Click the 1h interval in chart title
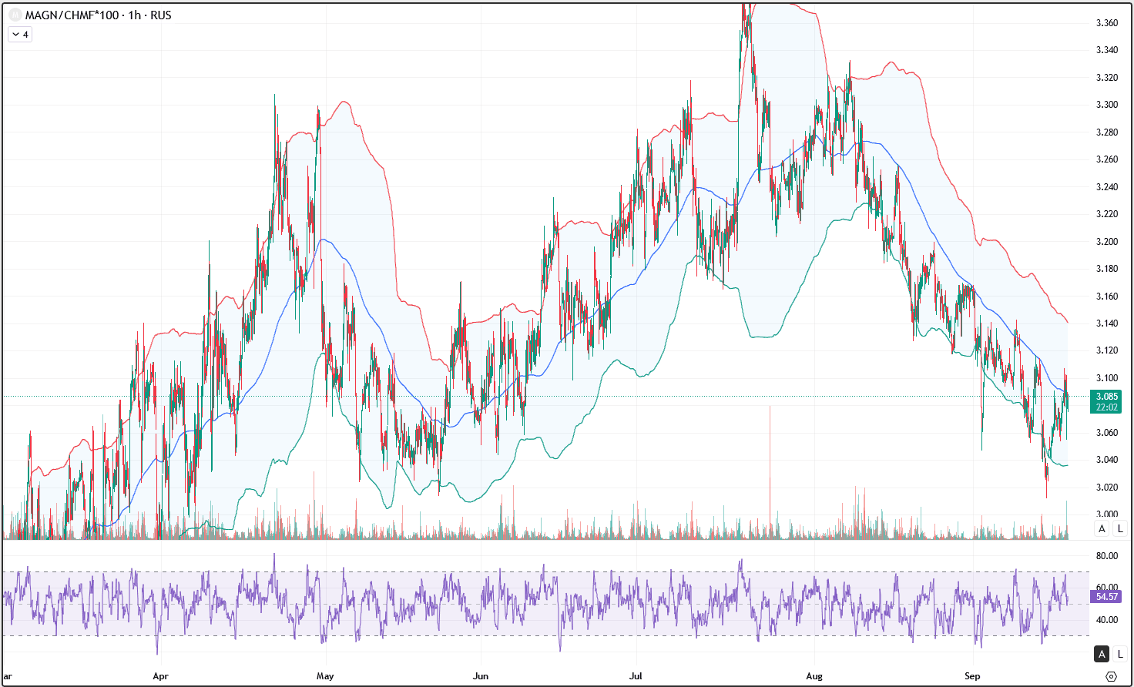 pyautogui.click(x=135, y=15)
